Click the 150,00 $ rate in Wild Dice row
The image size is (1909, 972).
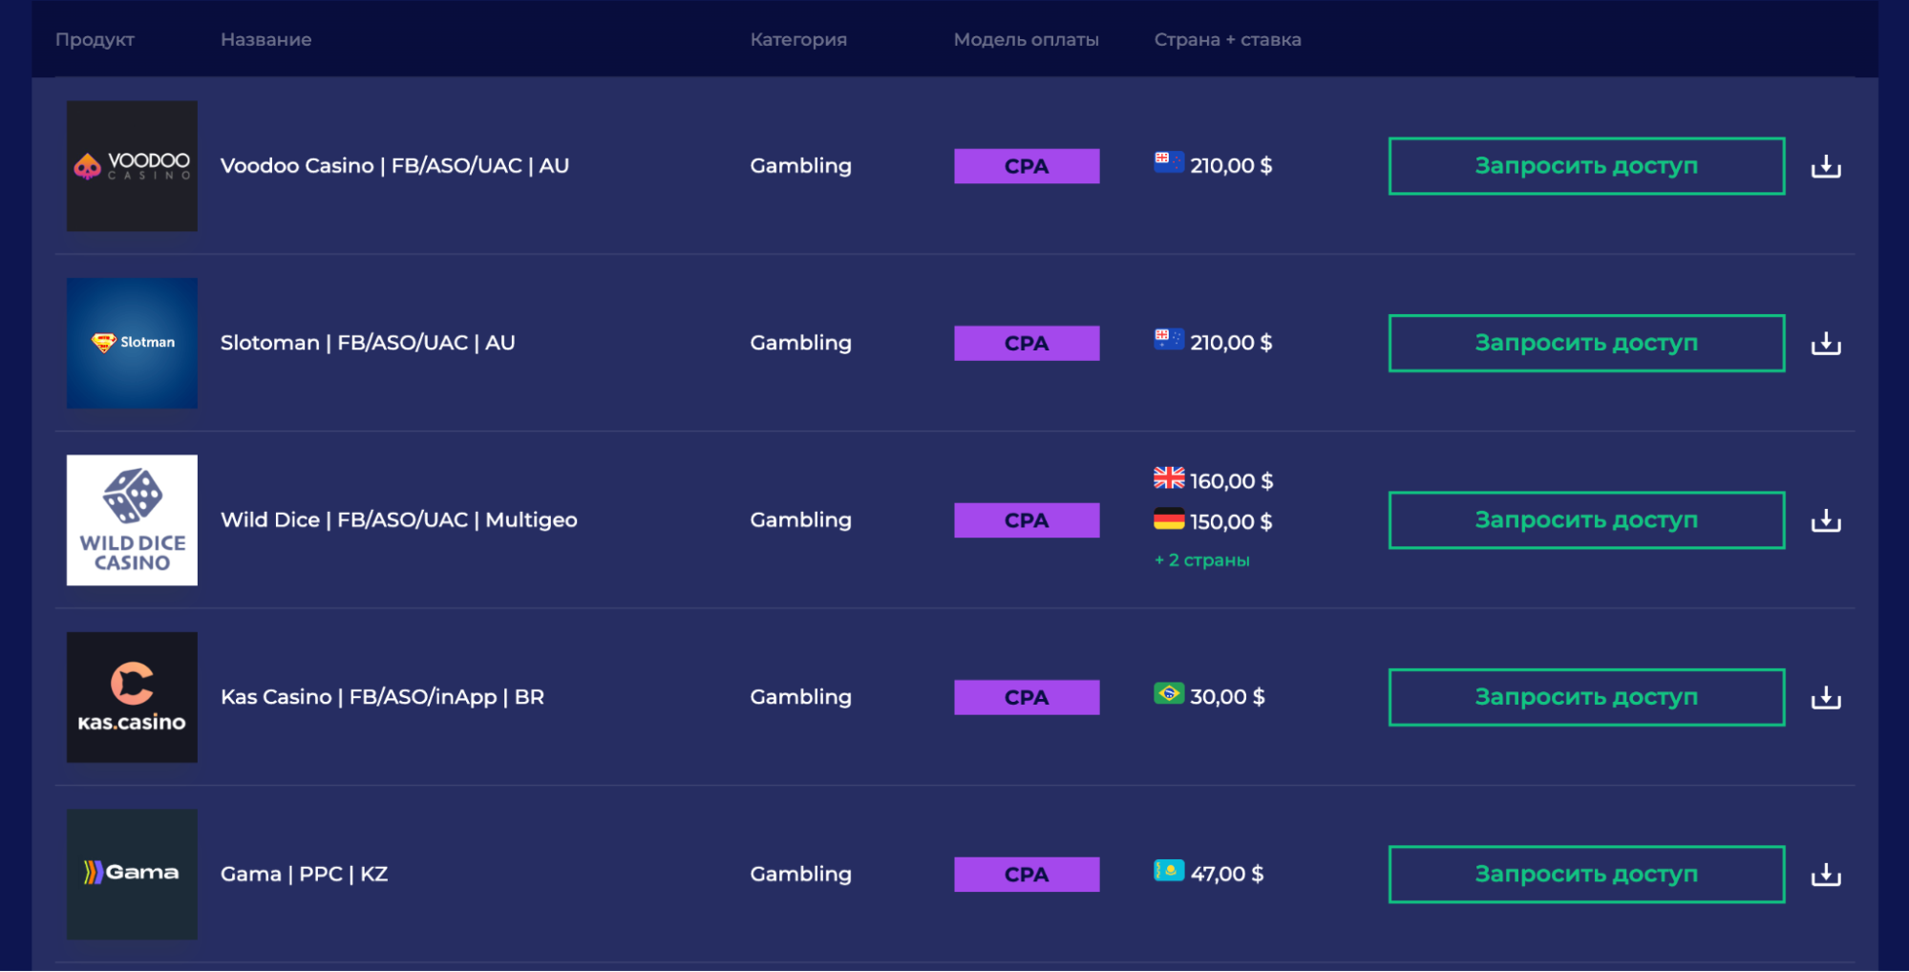click(x=1231, y=522)
